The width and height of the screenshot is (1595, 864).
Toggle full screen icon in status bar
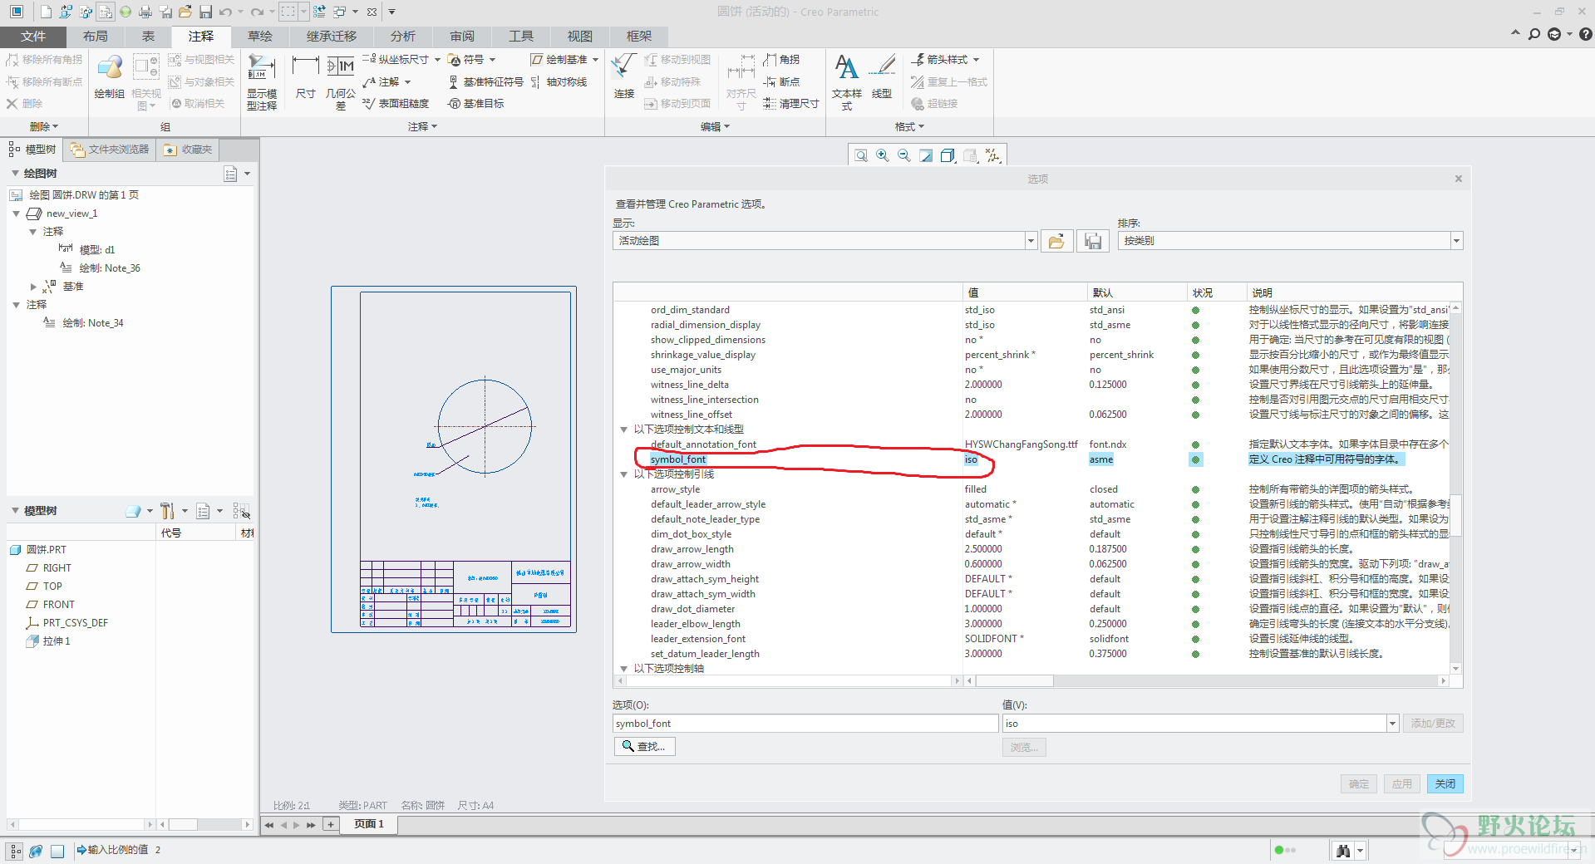(57, 851)
